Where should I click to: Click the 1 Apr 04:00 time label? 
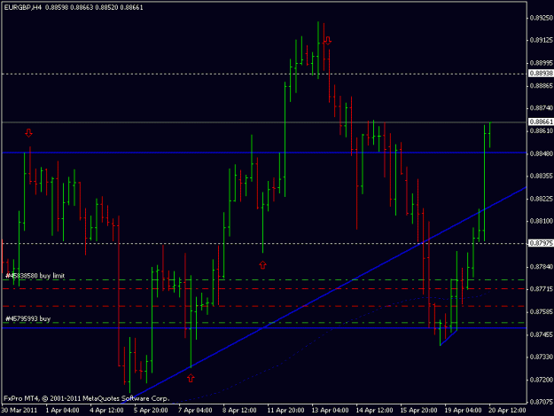tap(62, 411)
